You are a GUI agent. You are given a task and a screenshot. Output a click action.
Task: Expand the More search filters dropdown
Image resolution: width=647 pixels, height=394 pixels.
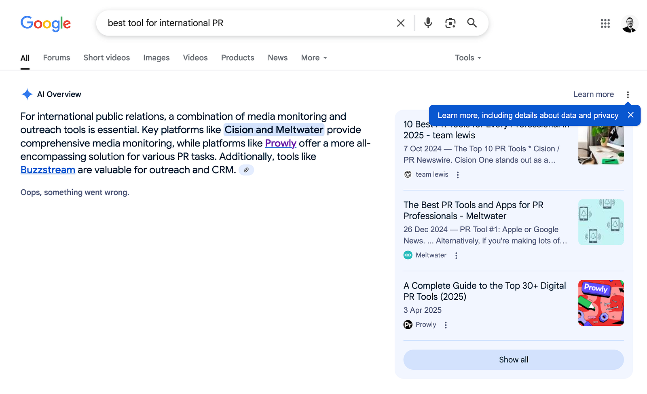(x=314, y=58)
